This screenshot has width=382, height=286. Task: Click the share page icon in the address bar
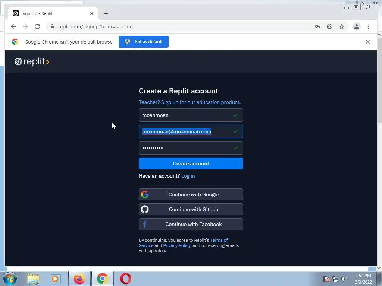click(x=330, y=26)
